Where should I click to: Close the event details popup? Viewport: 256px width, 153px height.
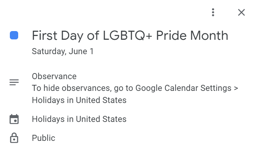pos(241,12)
